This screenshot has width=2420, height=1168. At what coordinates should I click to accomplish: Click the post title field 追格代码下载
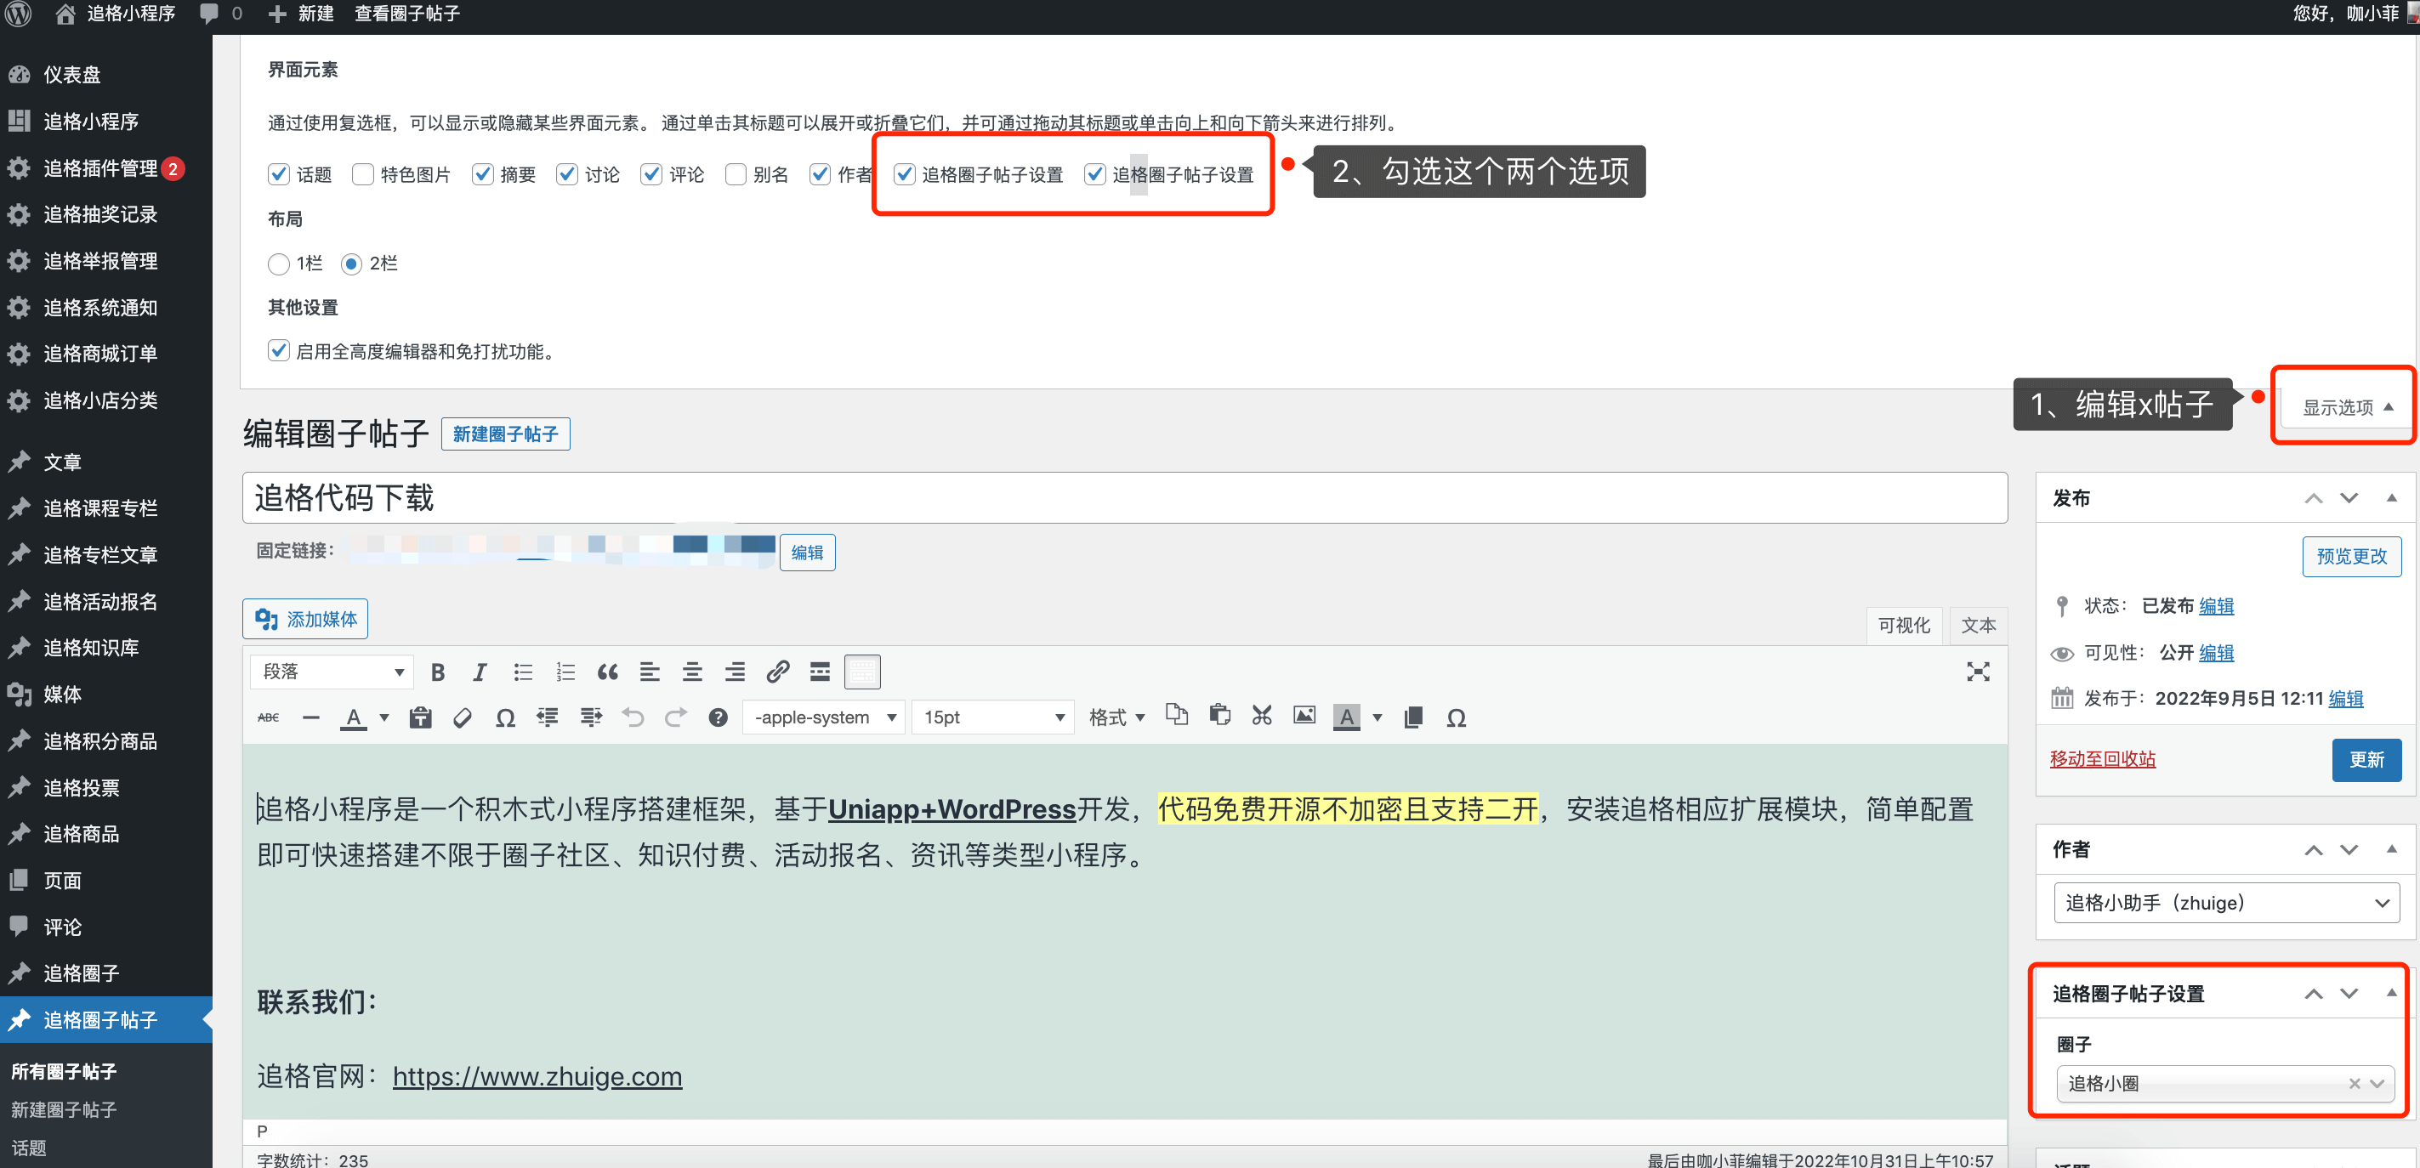[1124, 497]
